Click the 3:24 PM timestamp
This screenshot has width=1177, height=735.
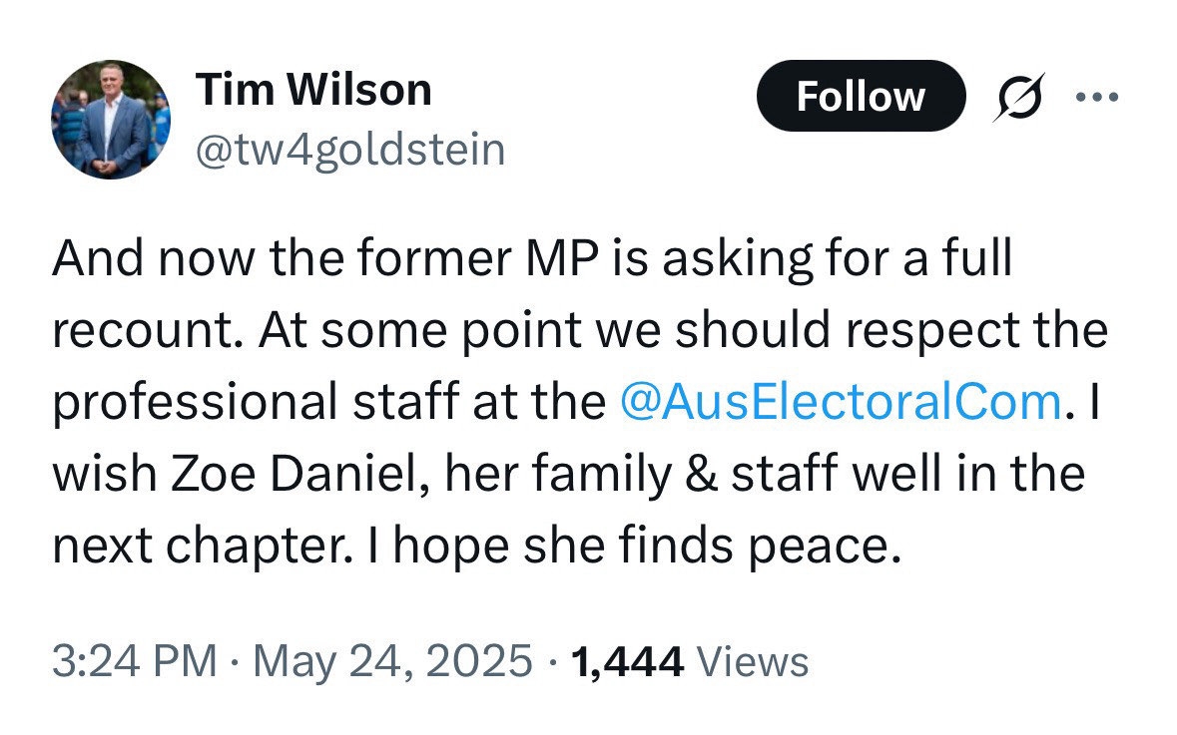click(134, 660)
